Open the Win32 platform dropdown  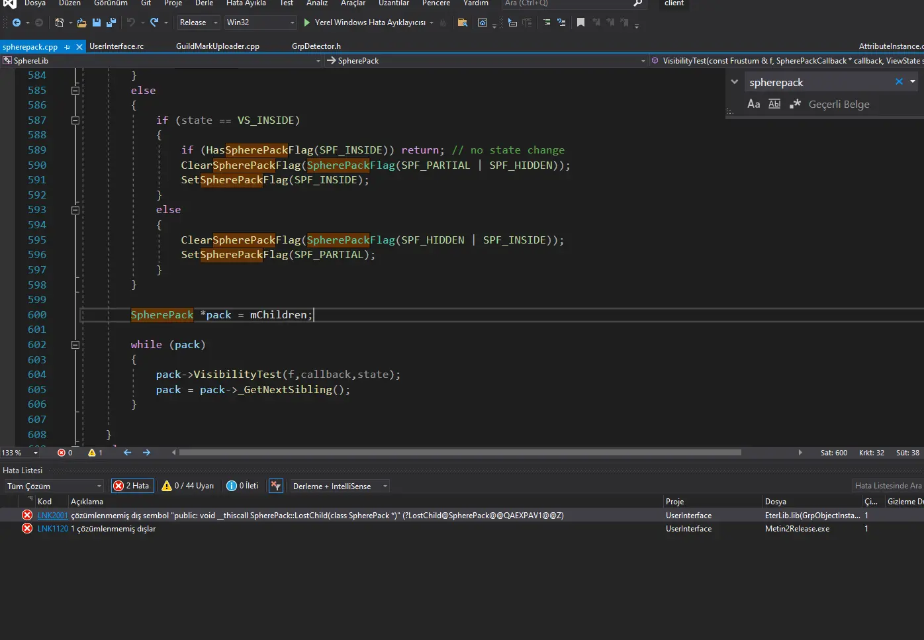pyautogui.click(x=260, y=23)
